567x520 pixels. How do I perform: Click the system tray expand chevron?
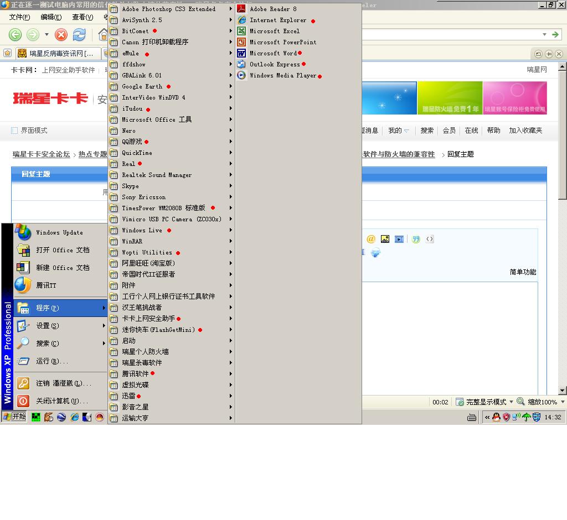point(487,417)
